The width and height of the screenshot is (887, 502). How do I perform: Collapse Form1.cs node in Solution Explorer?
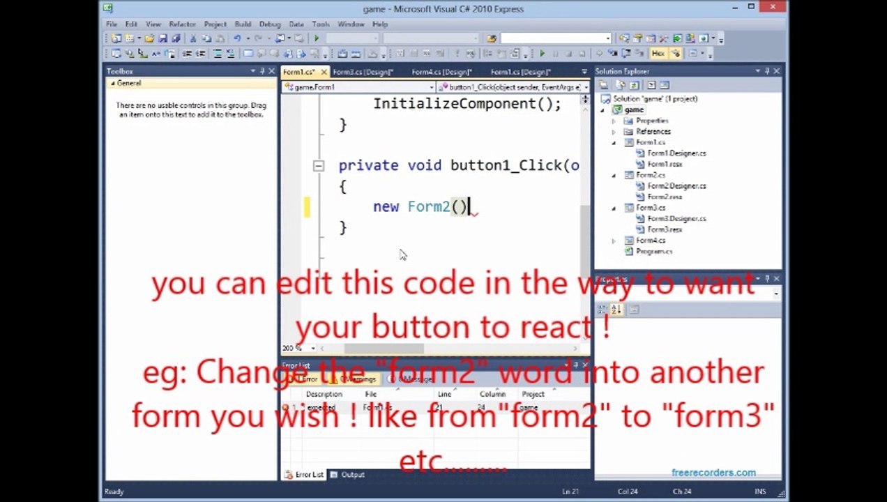614,142
